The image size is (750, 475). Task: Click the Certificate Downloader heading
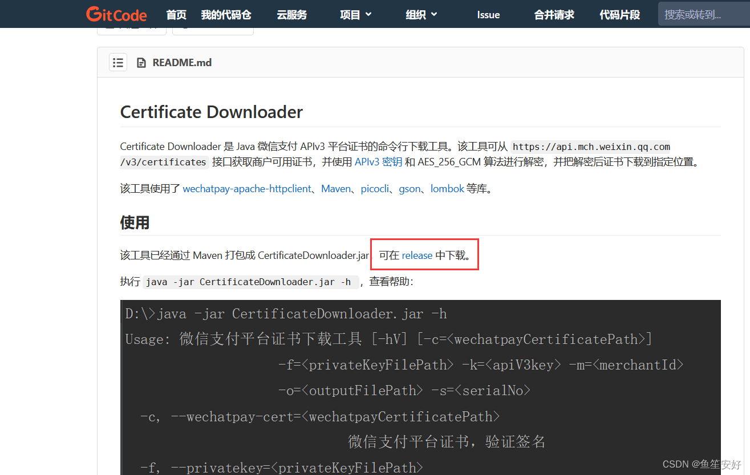click(212, 112)
